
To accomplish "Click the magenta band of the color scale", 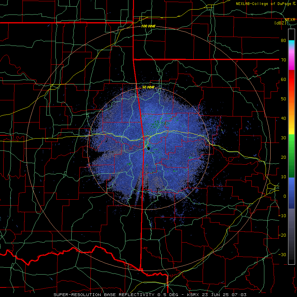I will pyautogui.click(x=291, y=61).
